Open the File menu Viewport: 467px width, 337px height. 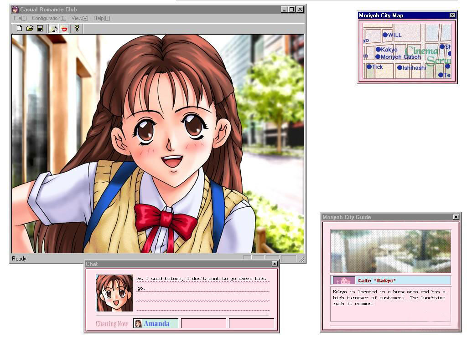pos(20,18)
